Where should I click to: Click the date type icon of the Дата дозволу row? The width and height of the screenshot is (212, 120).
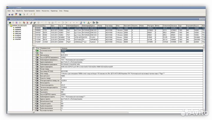point(38,55)
